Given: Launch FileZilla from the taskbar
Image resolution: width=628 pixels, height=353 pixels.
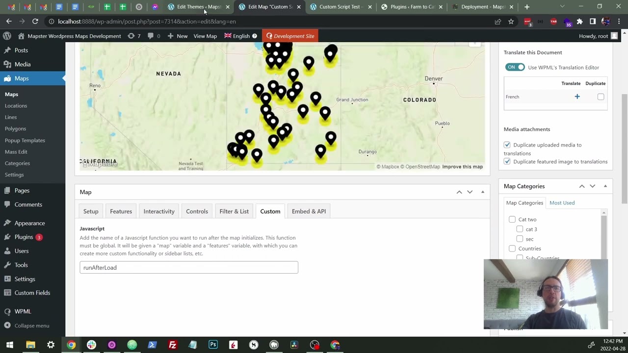Looking at the screenshot, I should [x=172, y=345].
